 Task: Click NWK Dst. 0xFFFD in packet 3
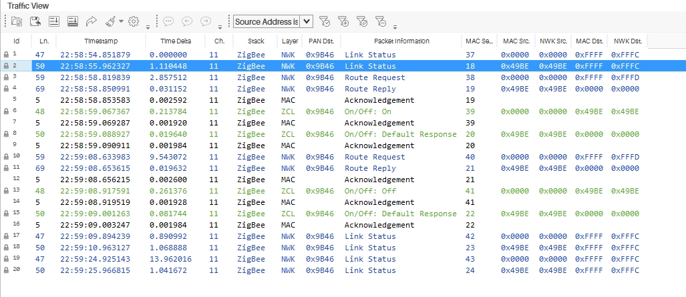pyautogui.click(x=625, y=77)
